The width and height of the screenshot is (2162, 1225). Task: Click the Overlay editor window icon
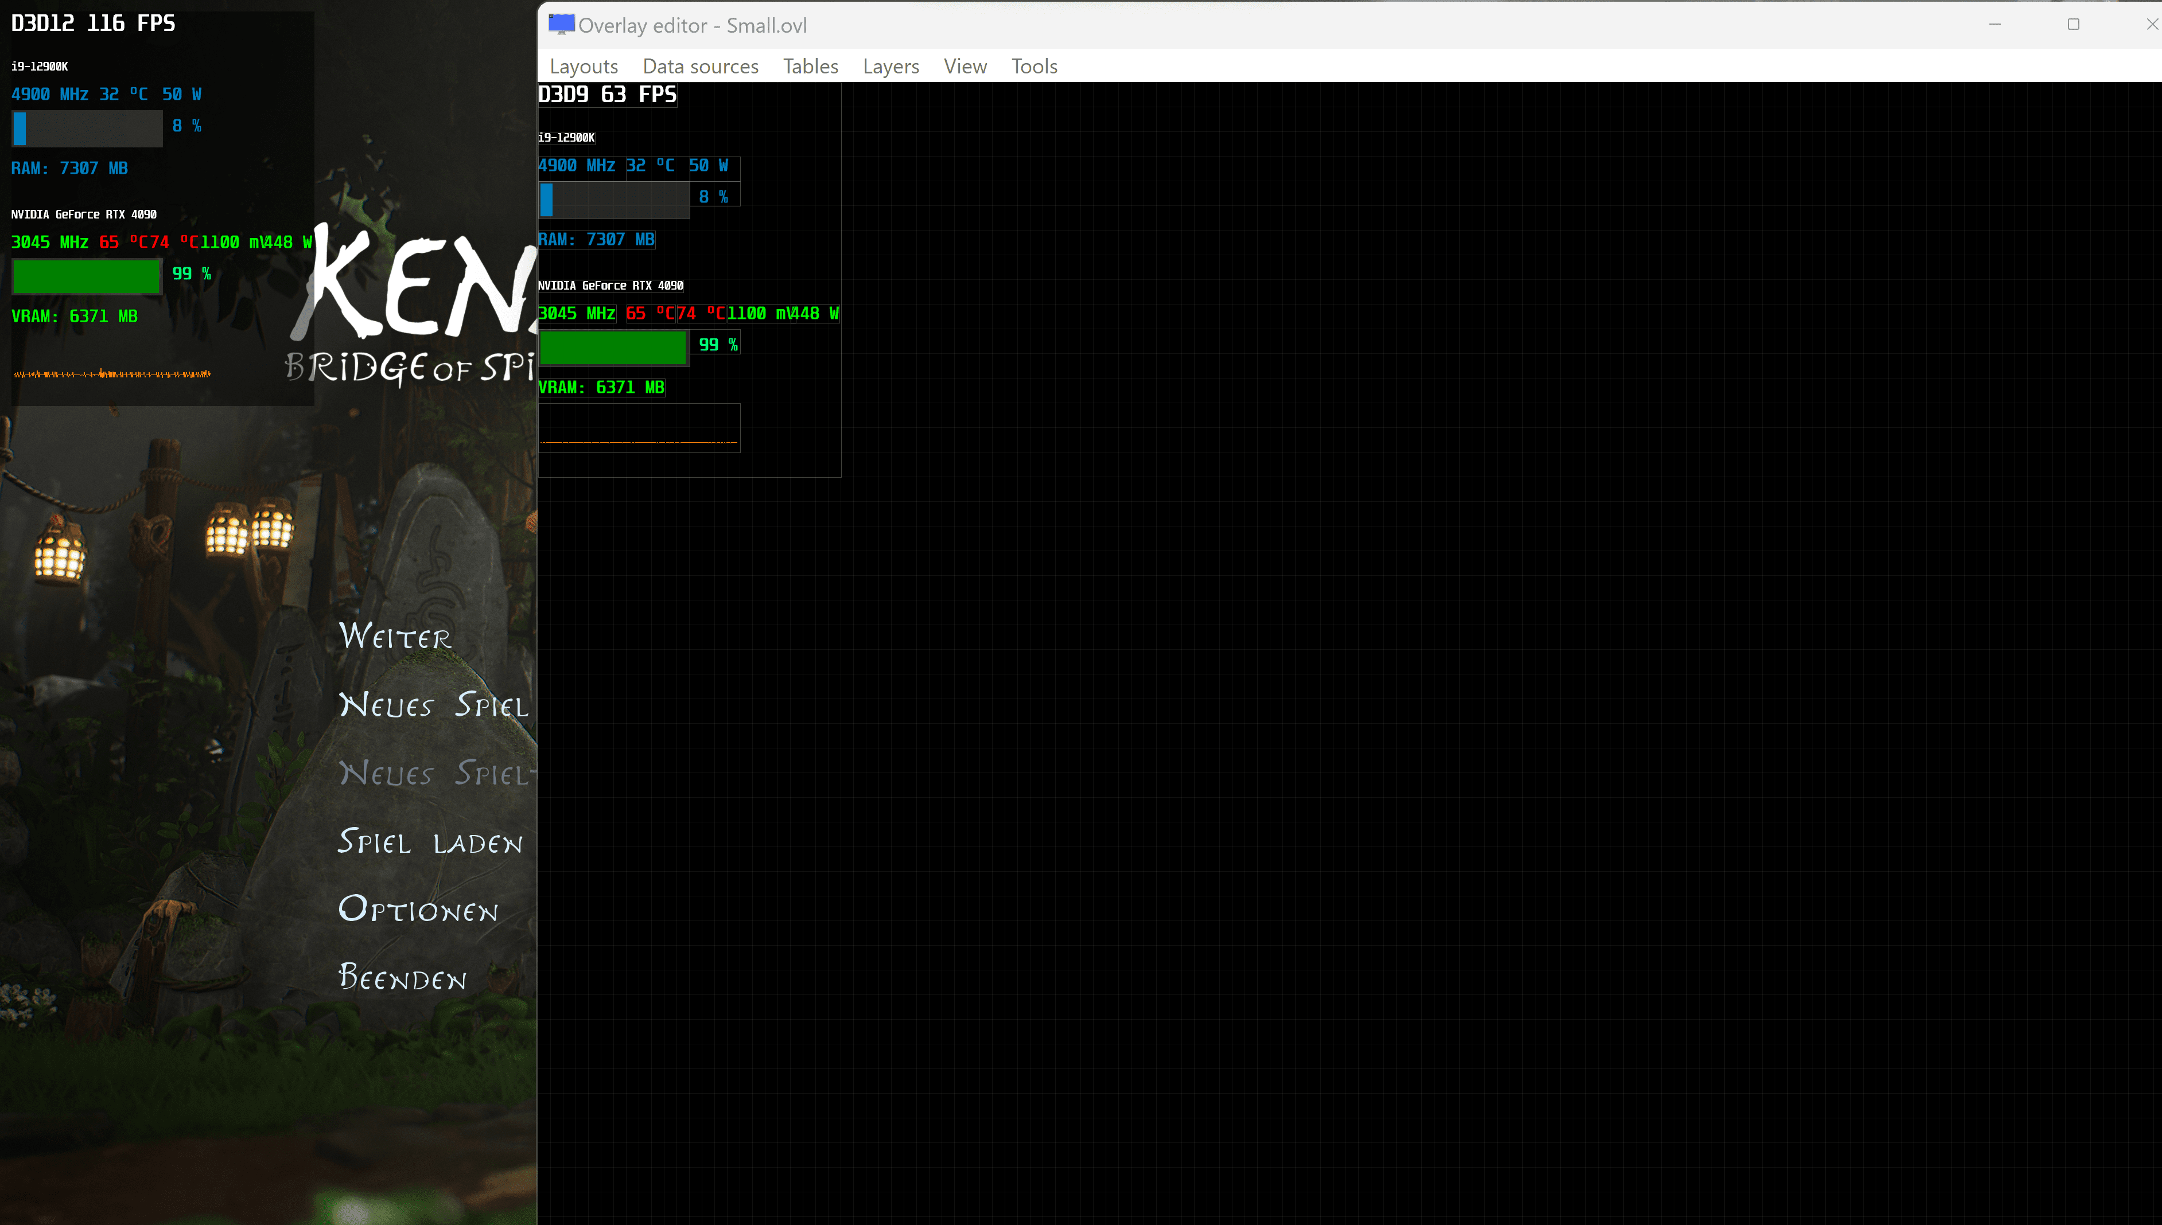[x=561, y=25]
